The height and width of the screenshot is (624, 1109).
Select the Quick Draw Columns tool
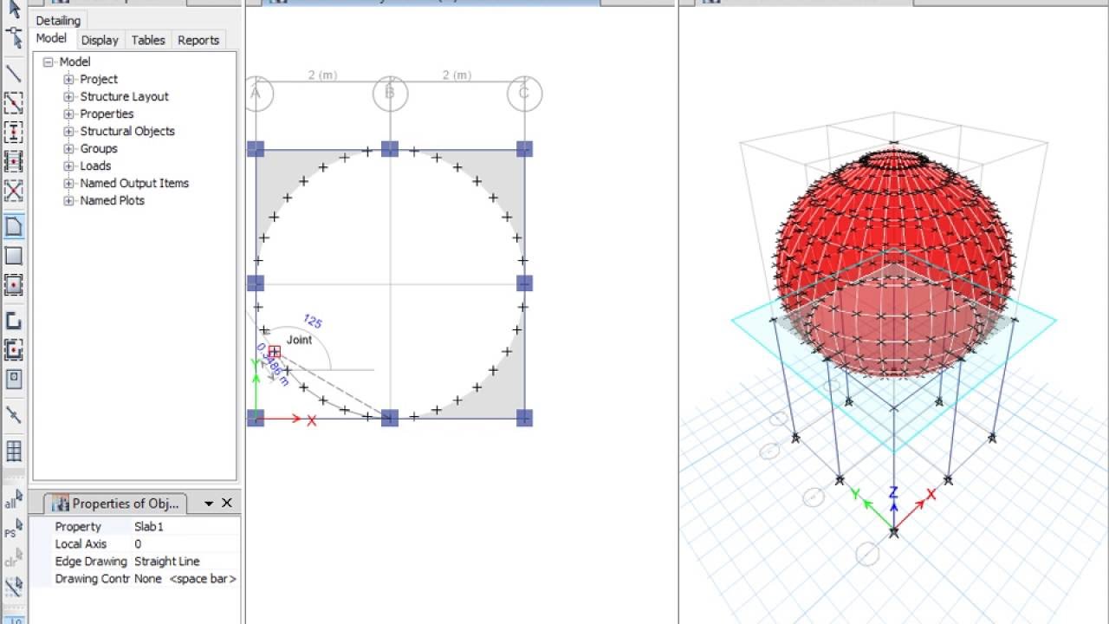[14, 133]
